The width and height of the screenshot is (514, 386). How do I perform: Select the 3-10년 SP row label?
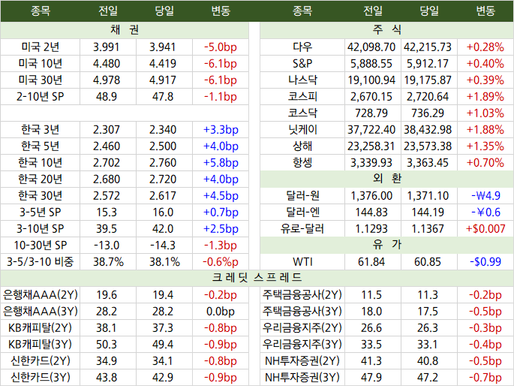tap(41, 229)
